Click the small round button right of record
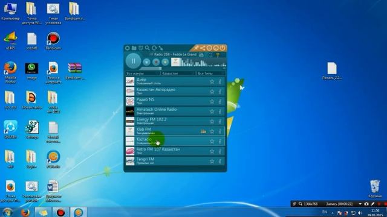The height and width of the screenshot is (217, 387). pos(165,62)
